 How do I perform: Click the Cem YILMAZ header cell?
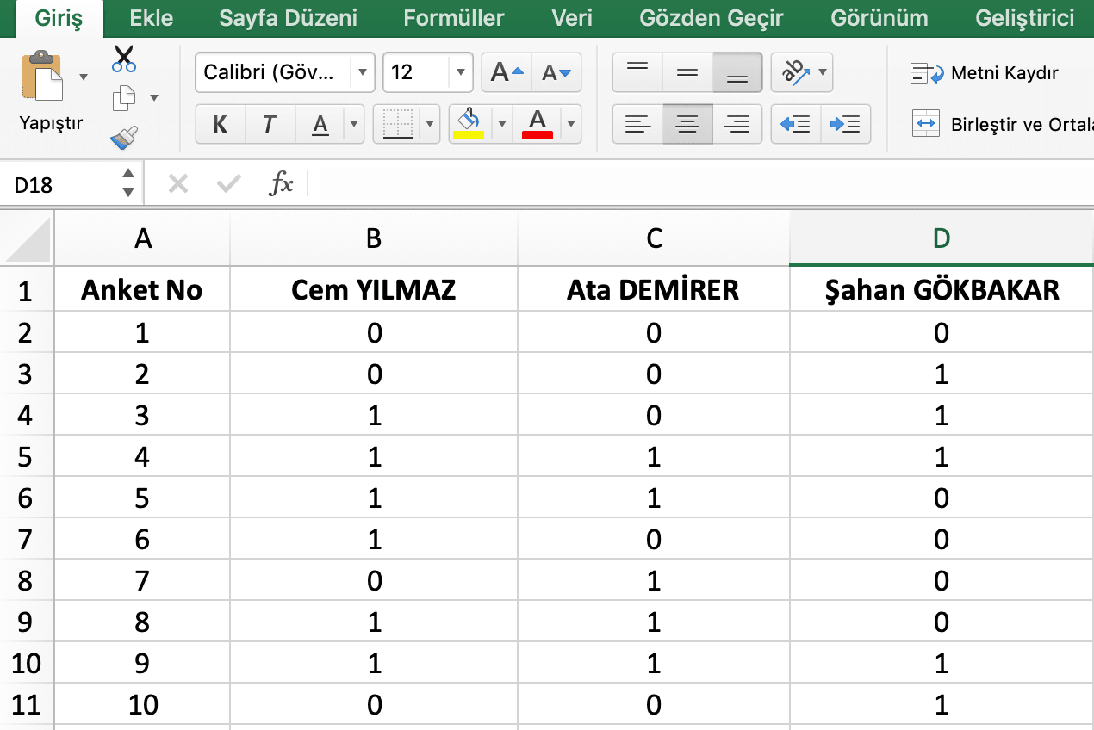[x=374, y=290]
